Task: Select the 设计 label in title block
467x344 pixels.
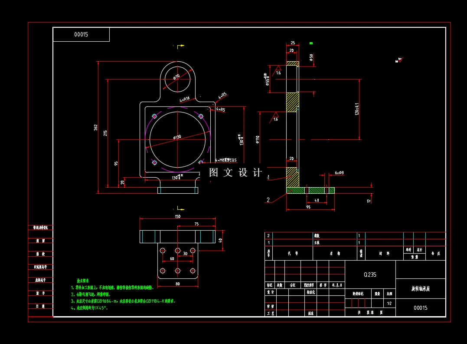Action: (271, 292)
